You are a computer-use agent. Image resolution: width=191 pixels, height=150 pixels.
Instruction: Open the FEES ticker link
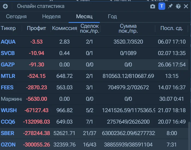coord(7,87)
